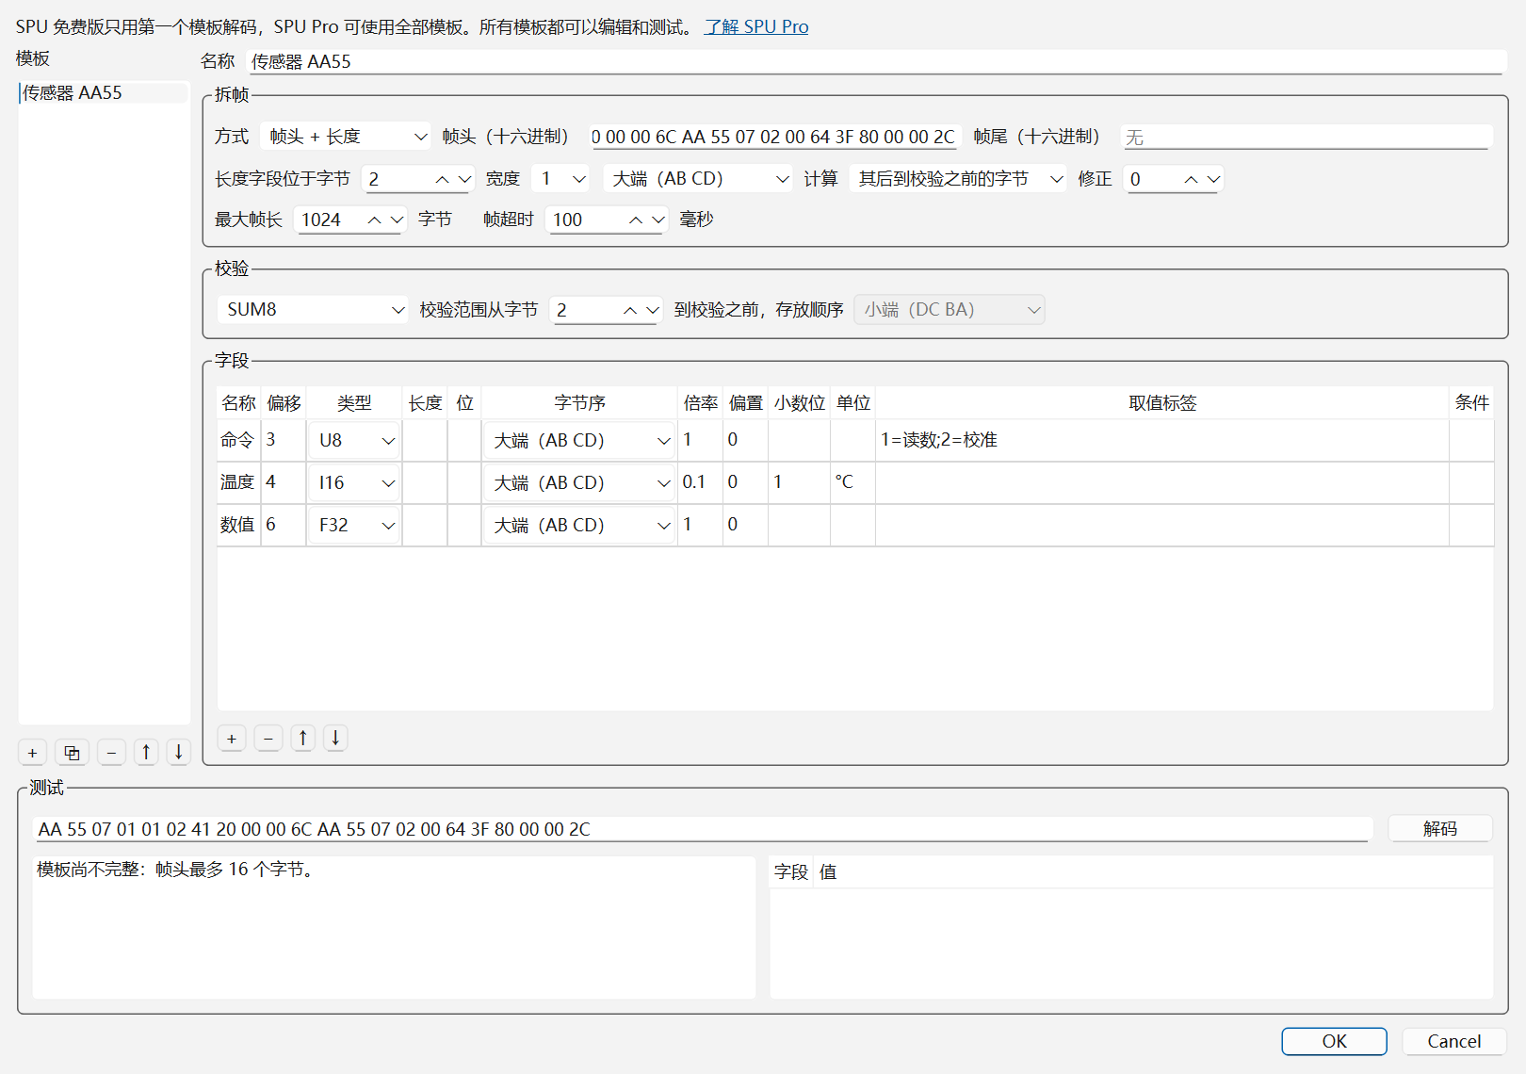Open type dropdown F32 for 数值 row
Image resolution: width=1526 pixels, height=1074 pixels.
(x=354, y=525)
